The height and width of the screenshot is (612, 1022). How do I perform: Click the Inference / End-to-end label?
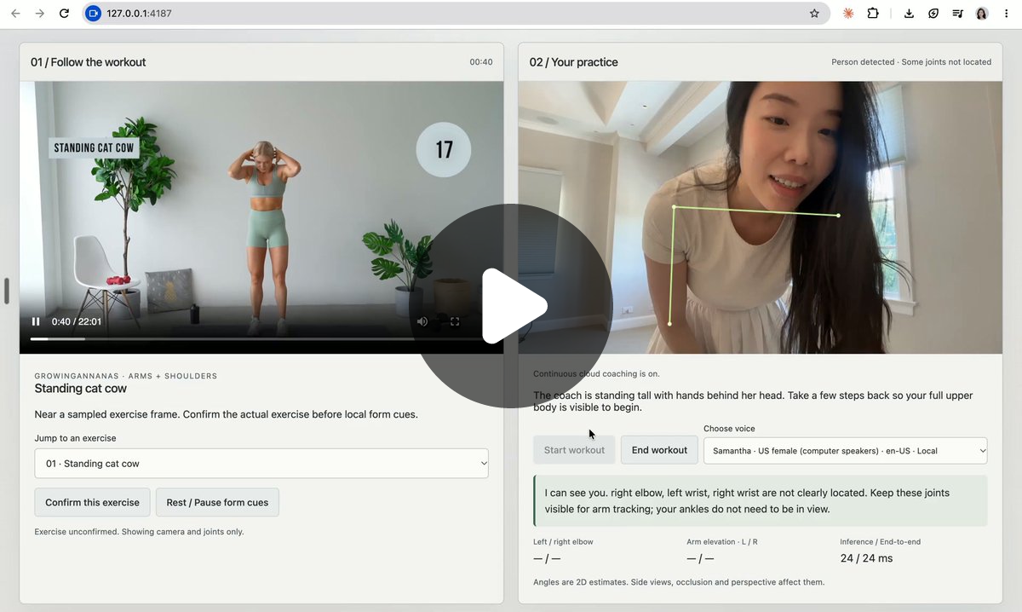(x=881, y=542)
